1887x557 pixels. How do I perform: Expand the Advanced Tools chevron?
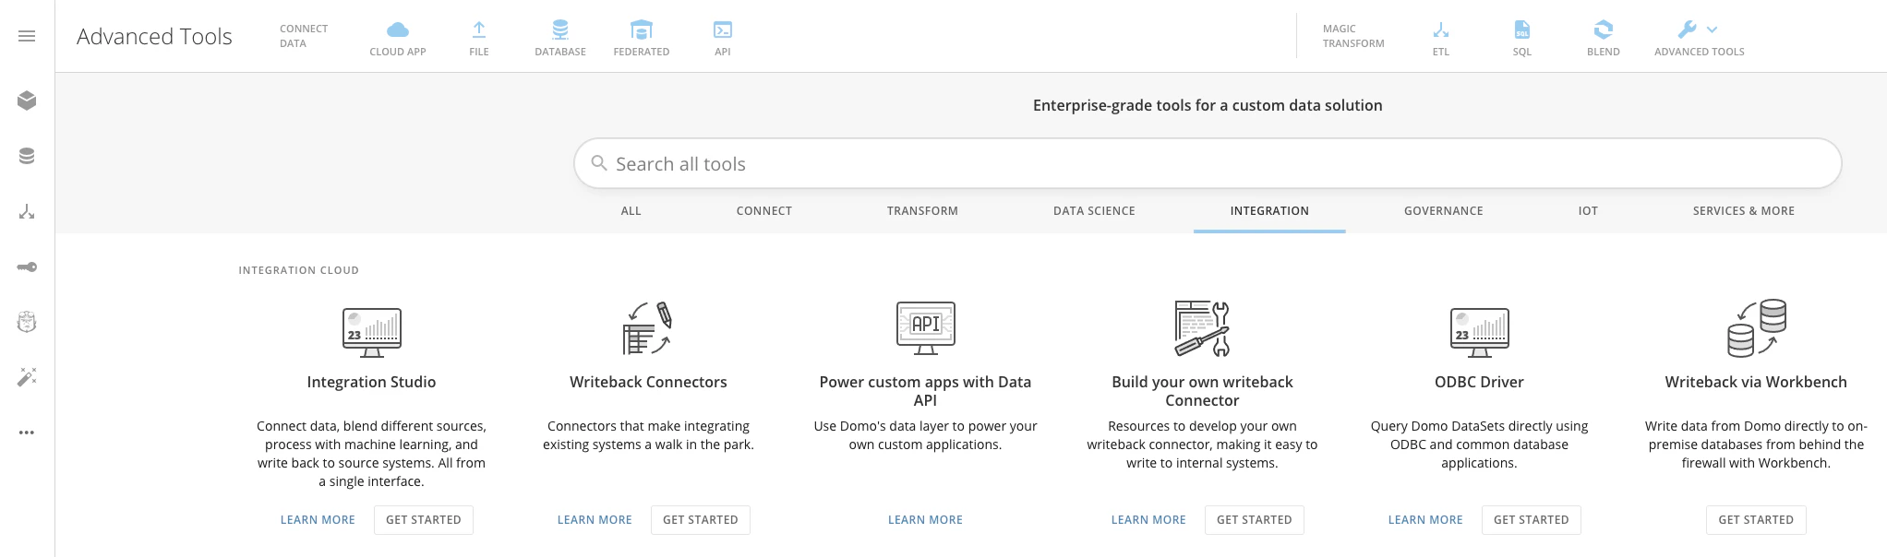1713,30
